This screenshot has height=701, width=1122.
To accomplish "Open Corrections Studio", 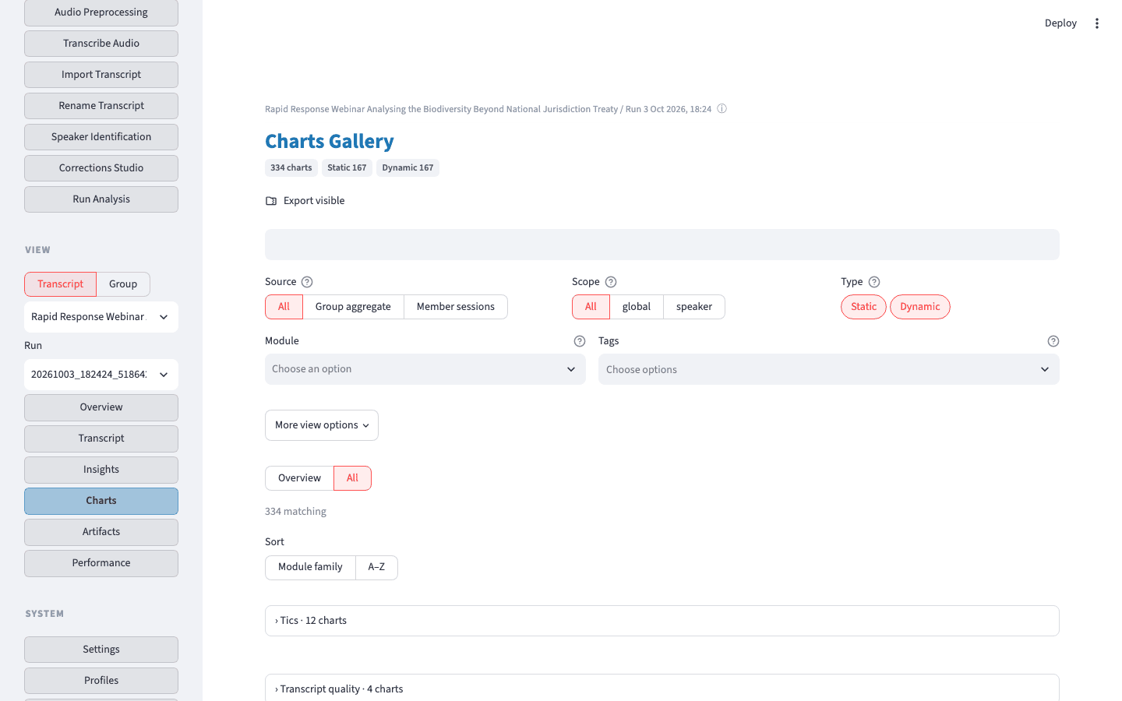I will 101,168.
